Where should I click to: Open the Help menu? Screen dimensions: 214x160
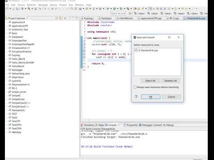pos(89,5)
